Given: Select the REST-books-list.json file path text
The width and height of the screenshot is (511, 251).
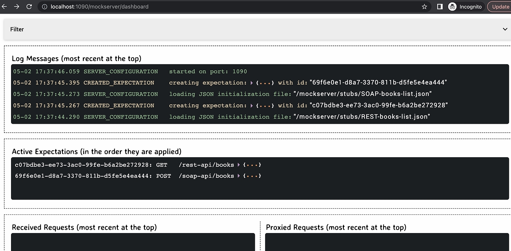Looking at the screenshot, I should point(361,117).
